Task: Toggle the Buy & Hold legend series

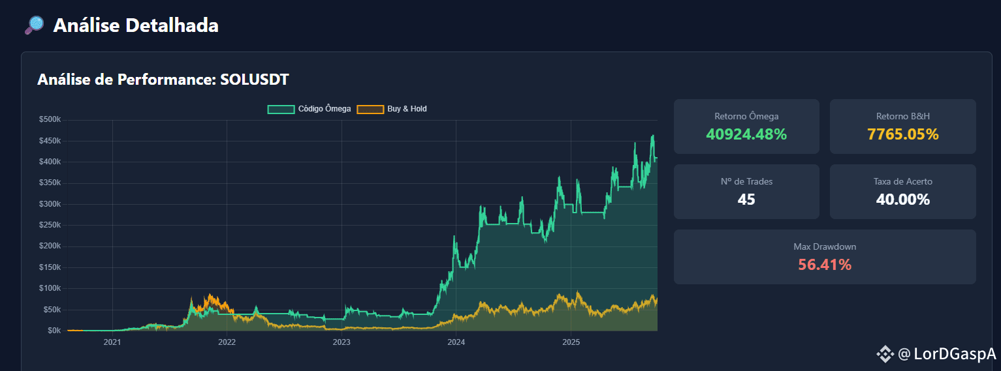Action: coord(392,109)
